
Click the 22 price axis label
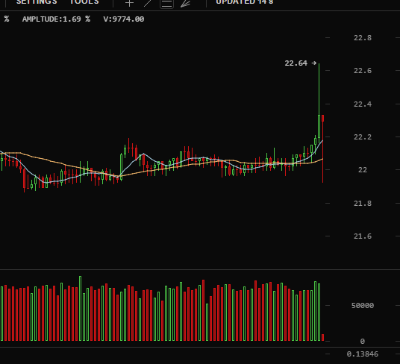click(363, 170)
